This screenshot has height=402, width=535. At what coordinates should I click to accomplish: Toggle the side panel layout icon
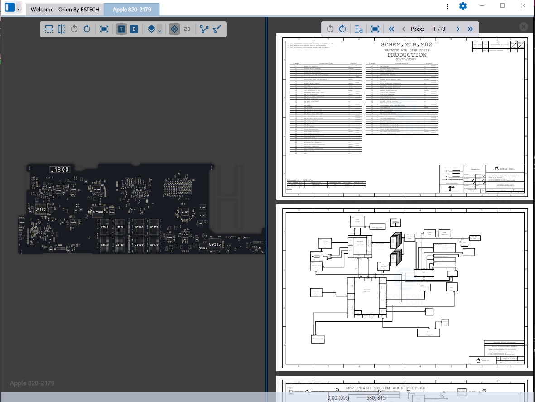click(10, 7)
